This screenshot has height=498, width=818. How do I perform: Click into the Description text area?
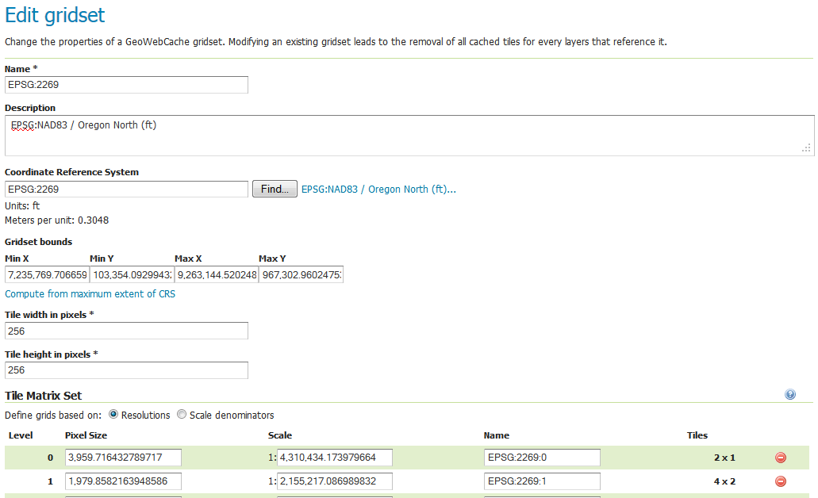(x=409, y=136)
